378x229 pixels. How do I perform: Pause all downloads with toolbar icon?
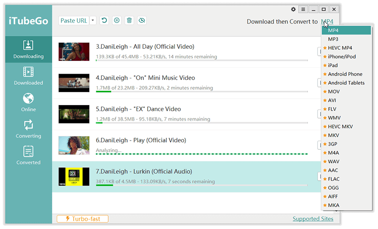click(117, 20)
